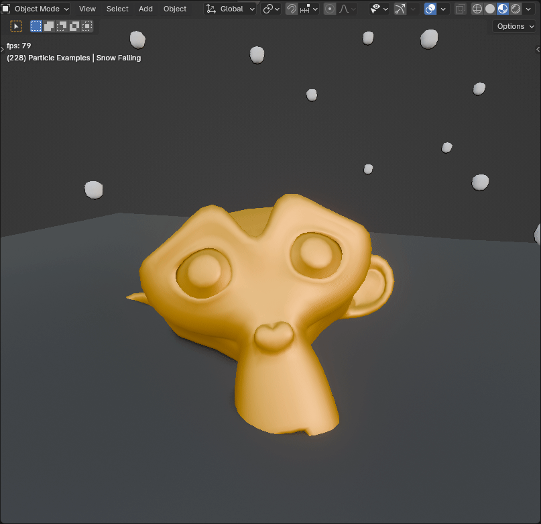Screen dimensions: 541x524
Task: Open the Global transform orientation dropdown
Action: point(230,9)
